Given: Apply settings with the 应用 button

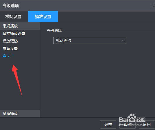Looking at the screenshot, I should (x=147, y=125).
